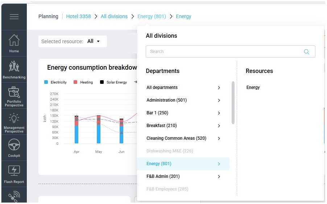Click the departments list scrollbar
Screen dimensions: 327x204
coord(233,103)
